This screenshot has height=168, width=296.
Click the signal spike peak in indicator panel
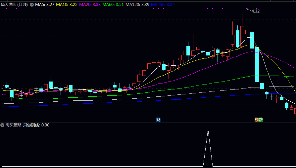pos(208,130)
